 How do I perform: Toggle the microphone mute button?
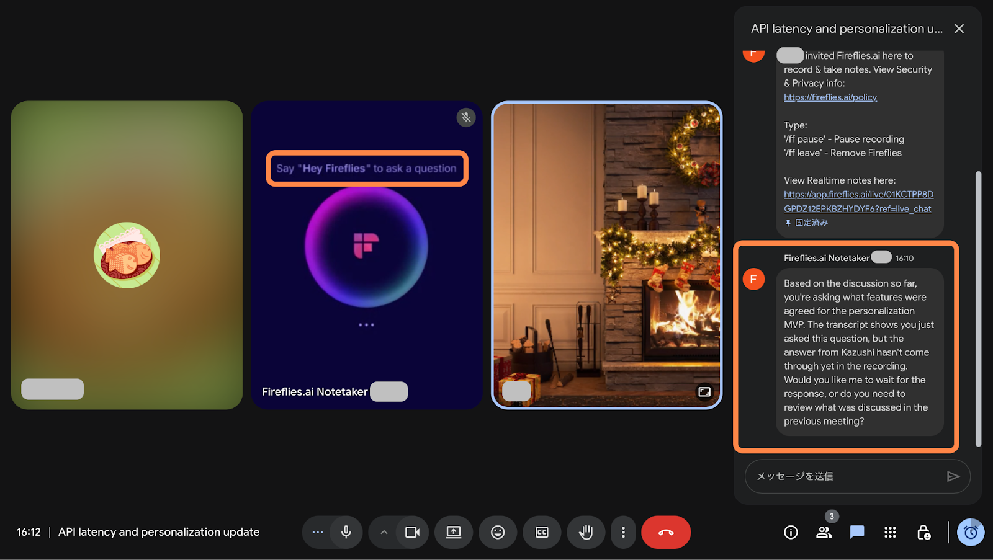click(x=346, y=532)
